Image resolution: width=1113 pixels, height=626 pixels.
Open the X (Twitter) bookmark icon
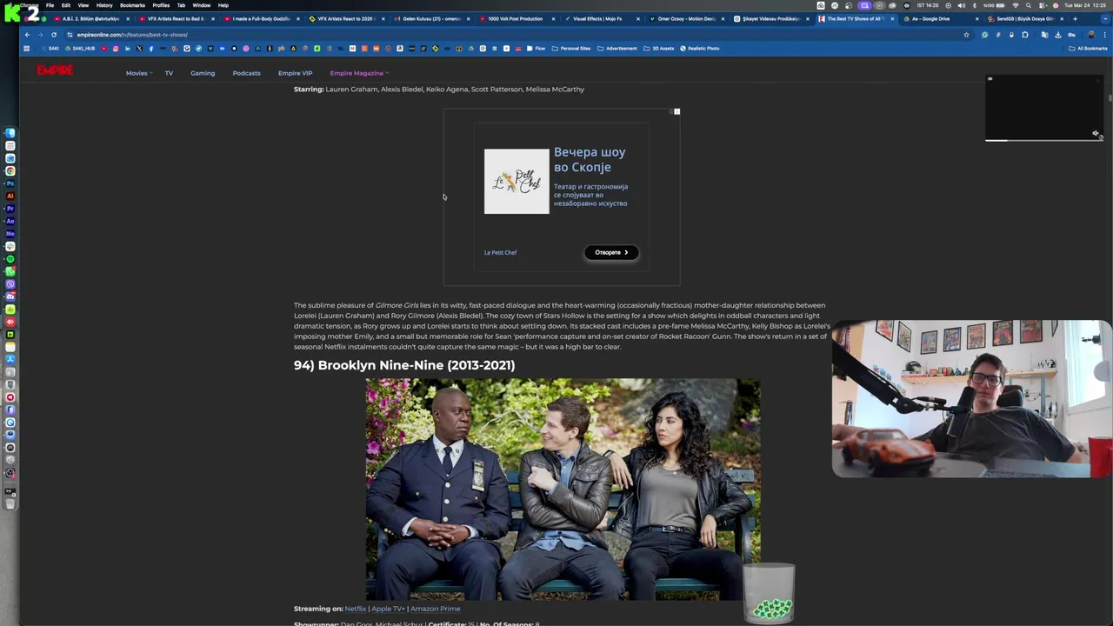pyautogui.click(x=139, y=48)
